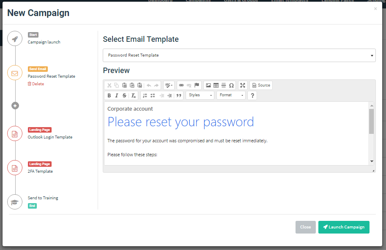
Task: Delete the Password Reset Template step
Action: [36, 84]
